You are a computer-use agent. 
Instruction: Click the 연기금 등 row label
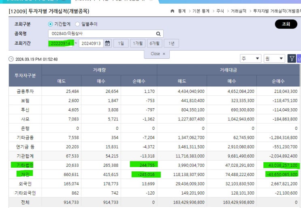tap(25, 147)
